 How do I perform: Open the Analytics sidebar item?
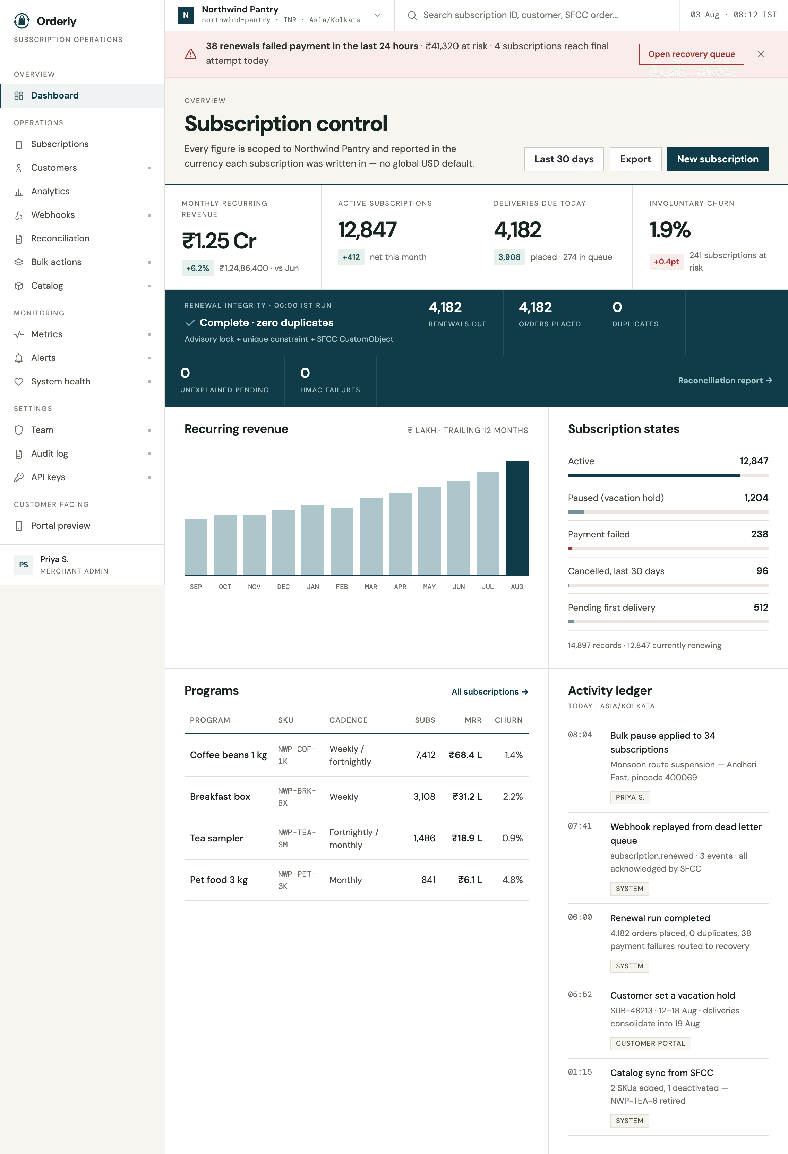pyautogui.click(x=83, y=192)
